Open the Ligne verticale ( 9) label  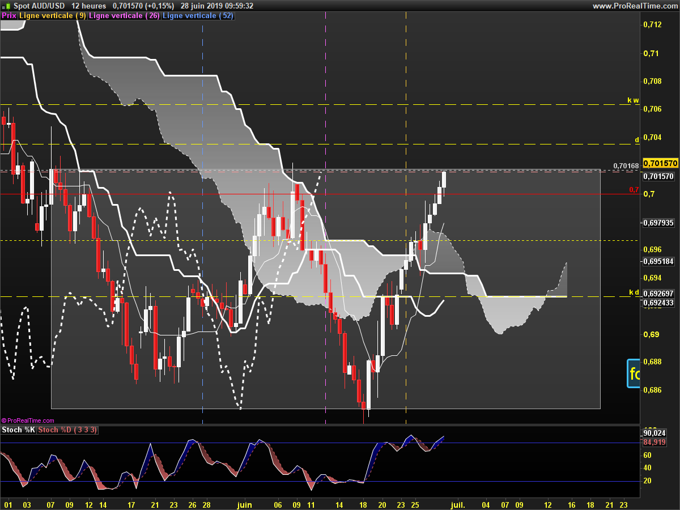(53, 16)
